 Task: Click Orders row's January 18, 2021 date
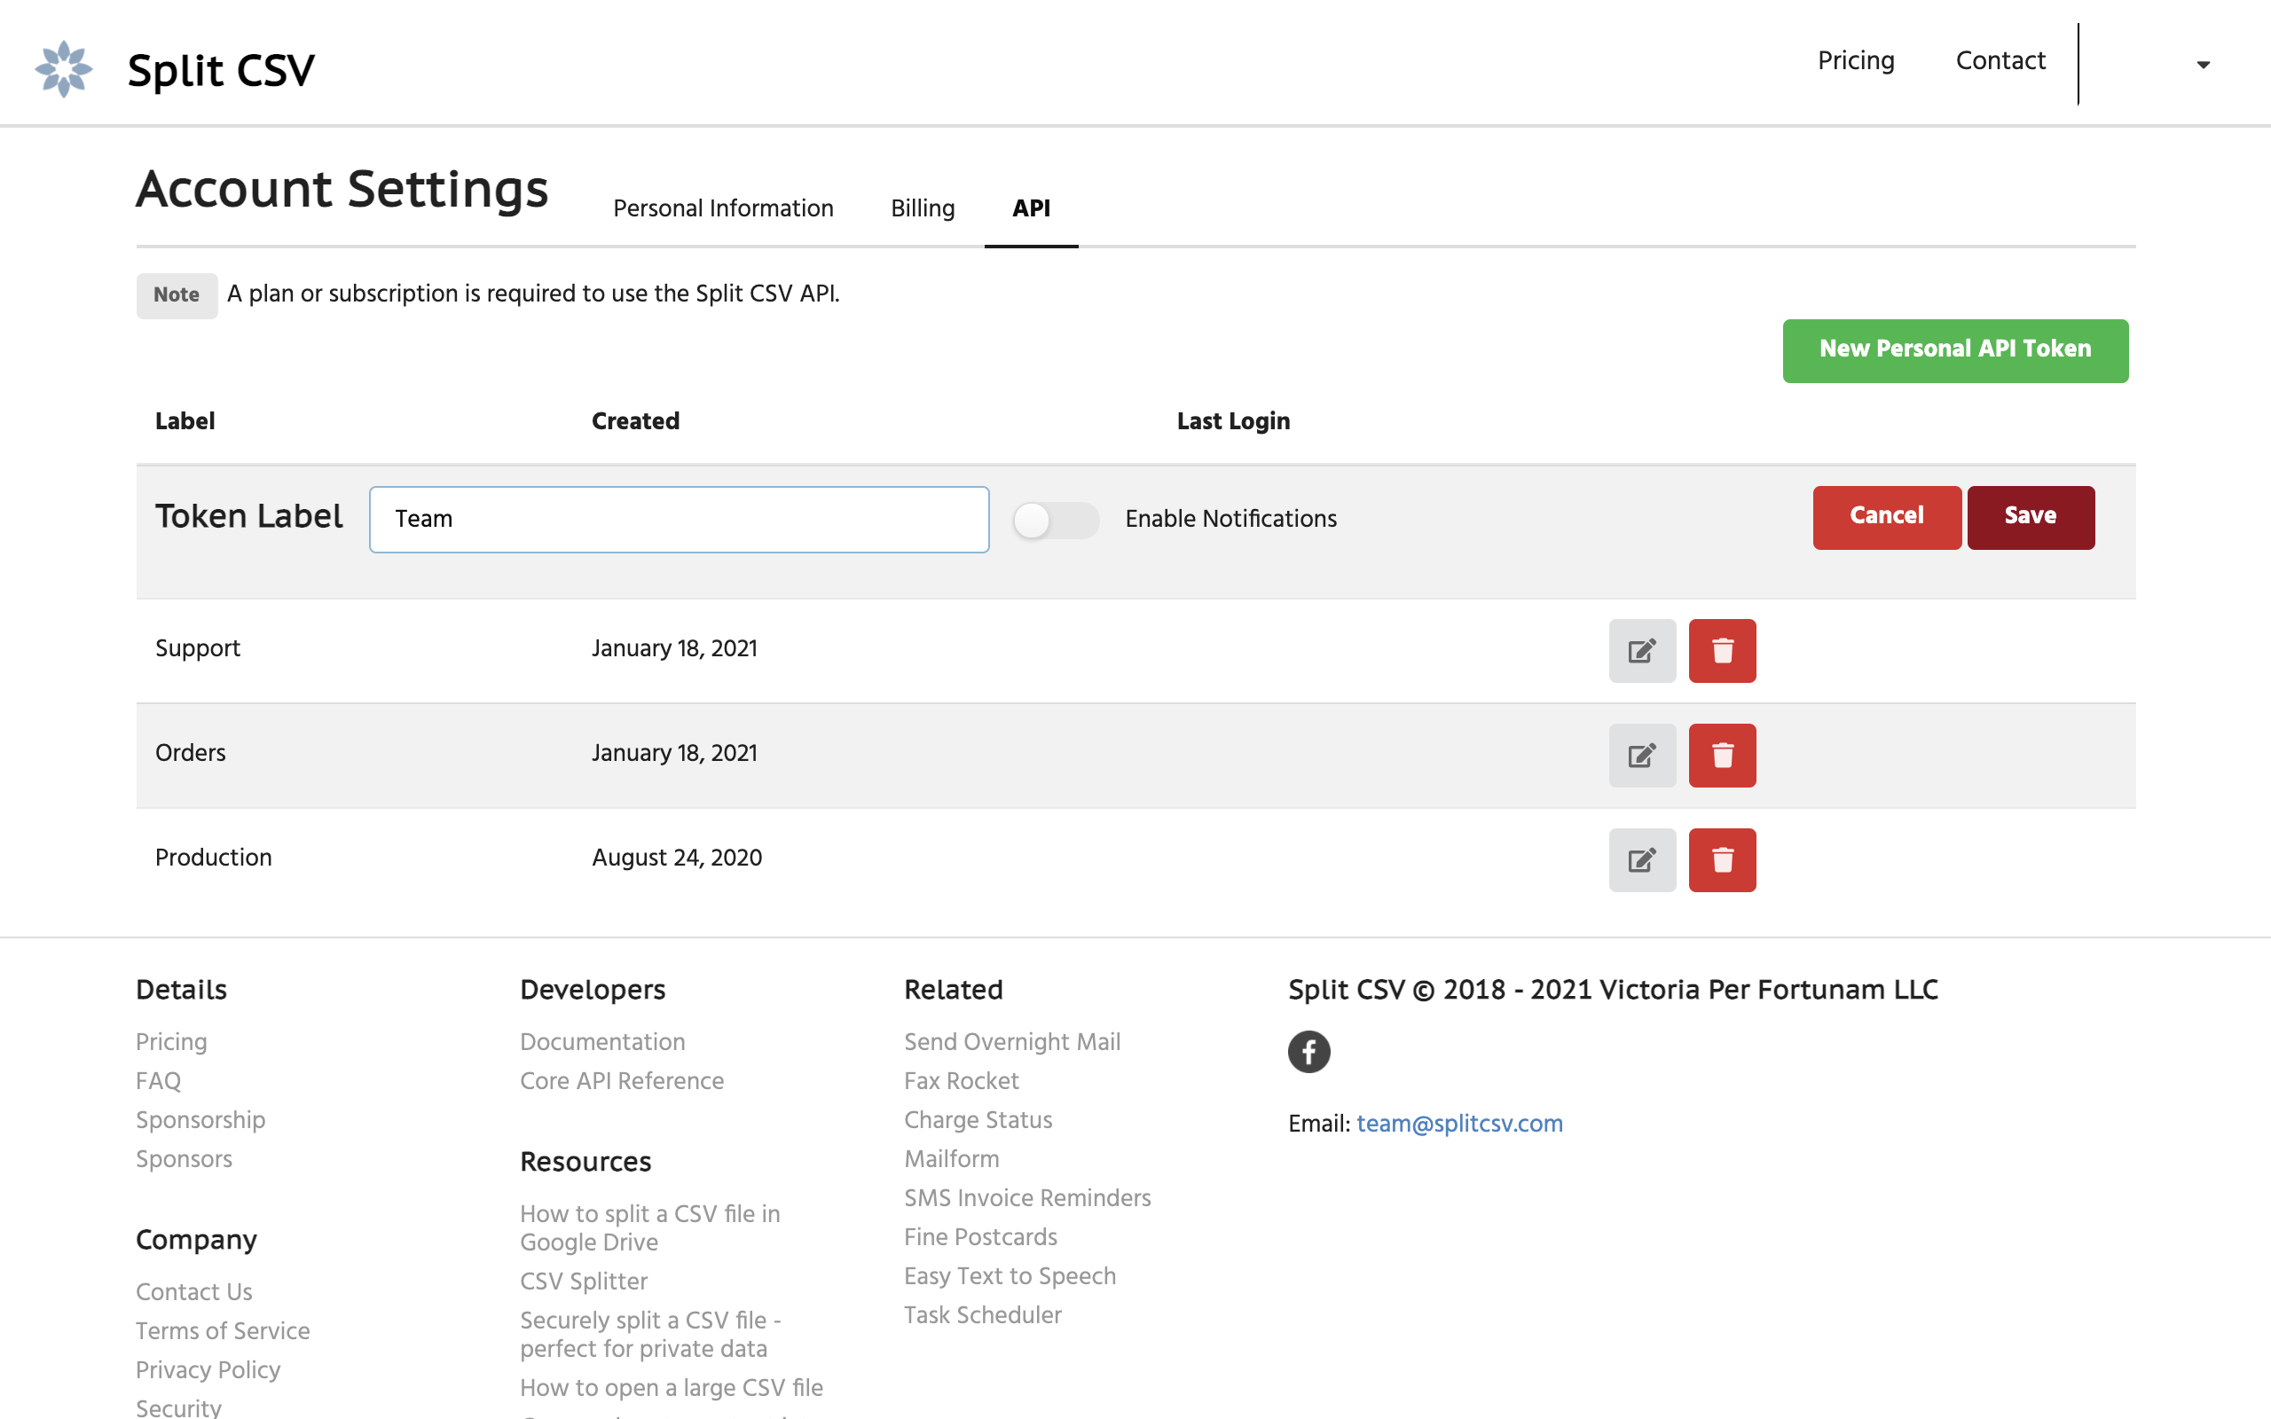(674, 753)
